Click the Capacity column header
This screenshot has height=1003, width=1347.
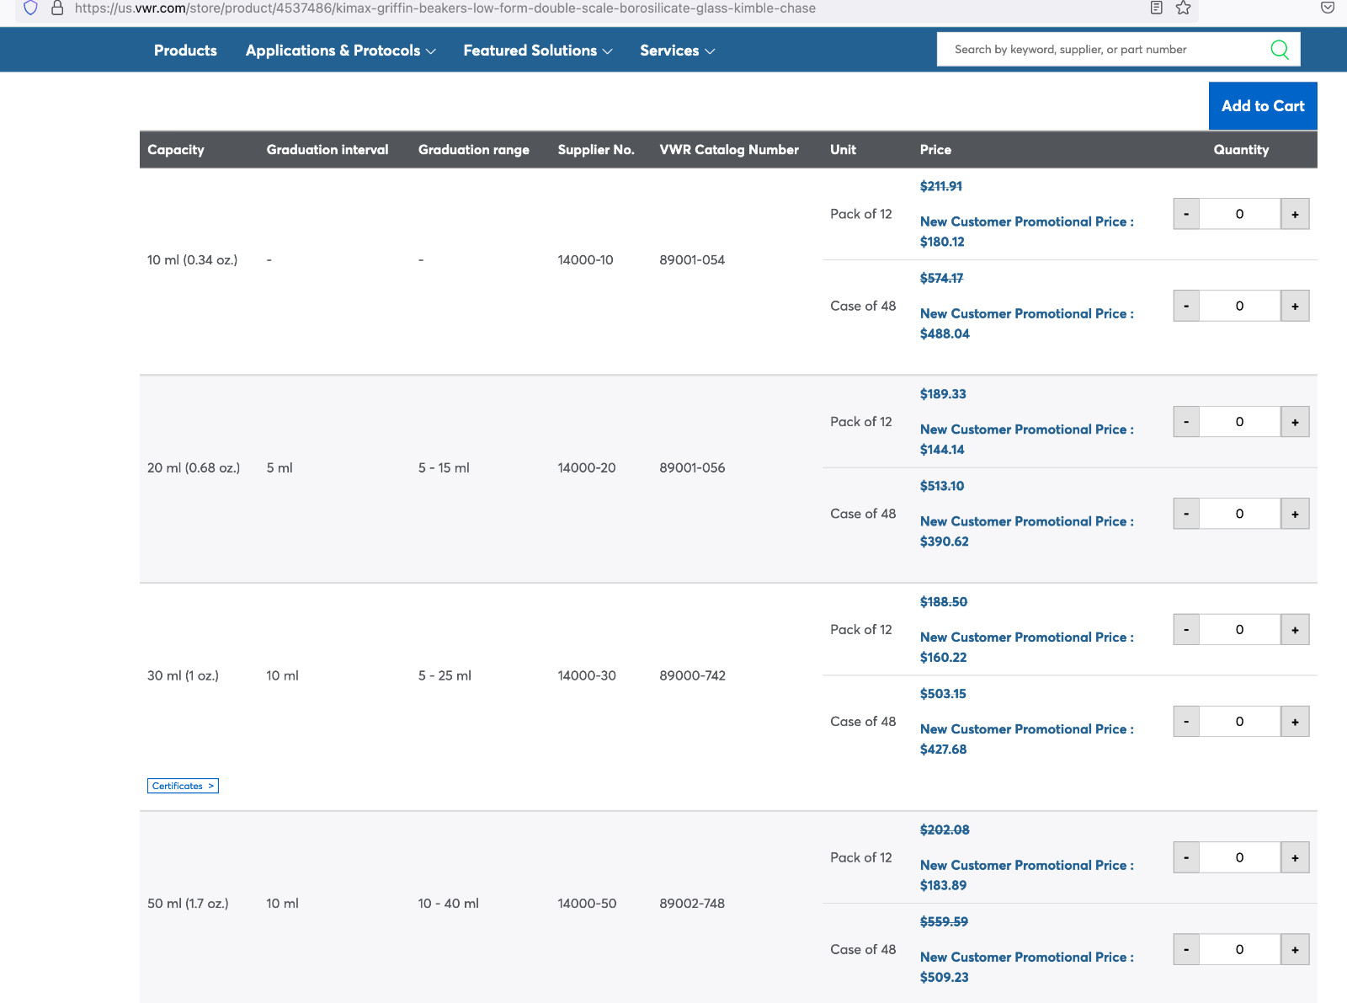(x=176, y=150)
